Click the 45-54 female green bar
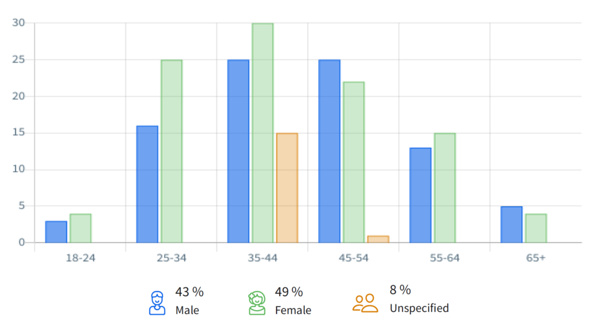599x334 pixels. point(353,162)
